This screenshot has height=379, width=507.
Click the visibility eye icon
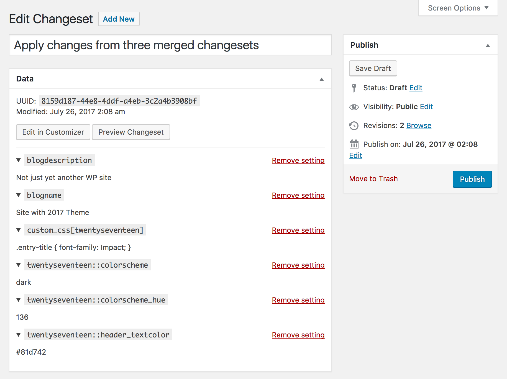click(354, 107)
